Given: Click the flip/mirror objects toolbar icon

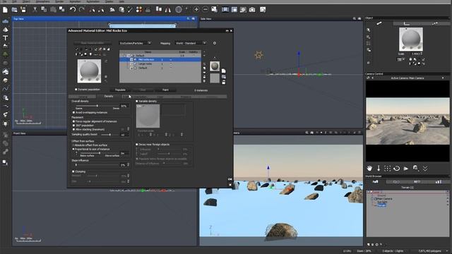Looking at the screenshot, I should pyautogui.click(x=168, y=9).
